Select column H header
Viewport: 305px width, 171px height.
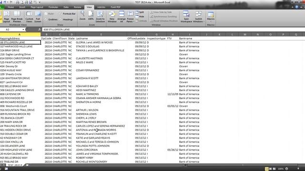[x=173, y=35]
